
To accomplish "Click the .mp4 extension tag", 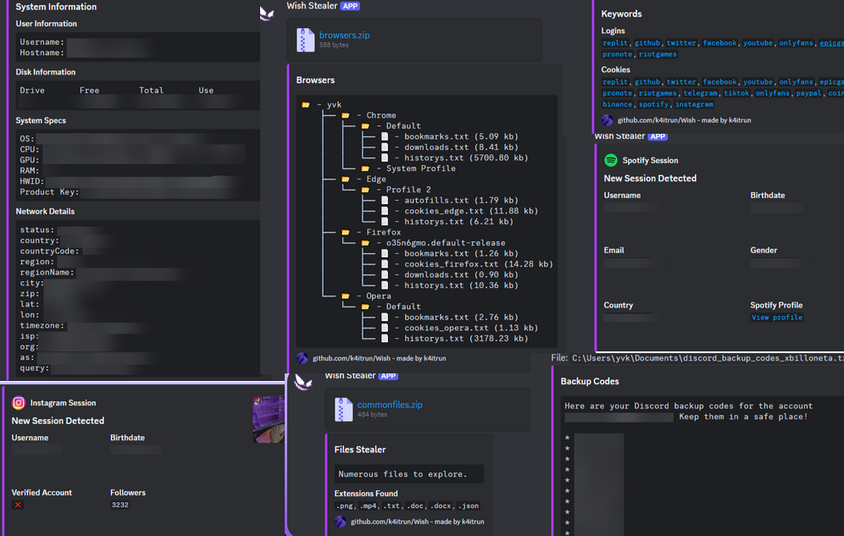I will 368,506.
